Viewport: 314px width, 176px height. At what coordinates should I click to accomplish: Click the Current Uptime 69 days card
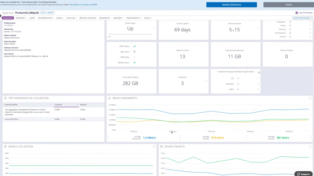coord(184,30)
